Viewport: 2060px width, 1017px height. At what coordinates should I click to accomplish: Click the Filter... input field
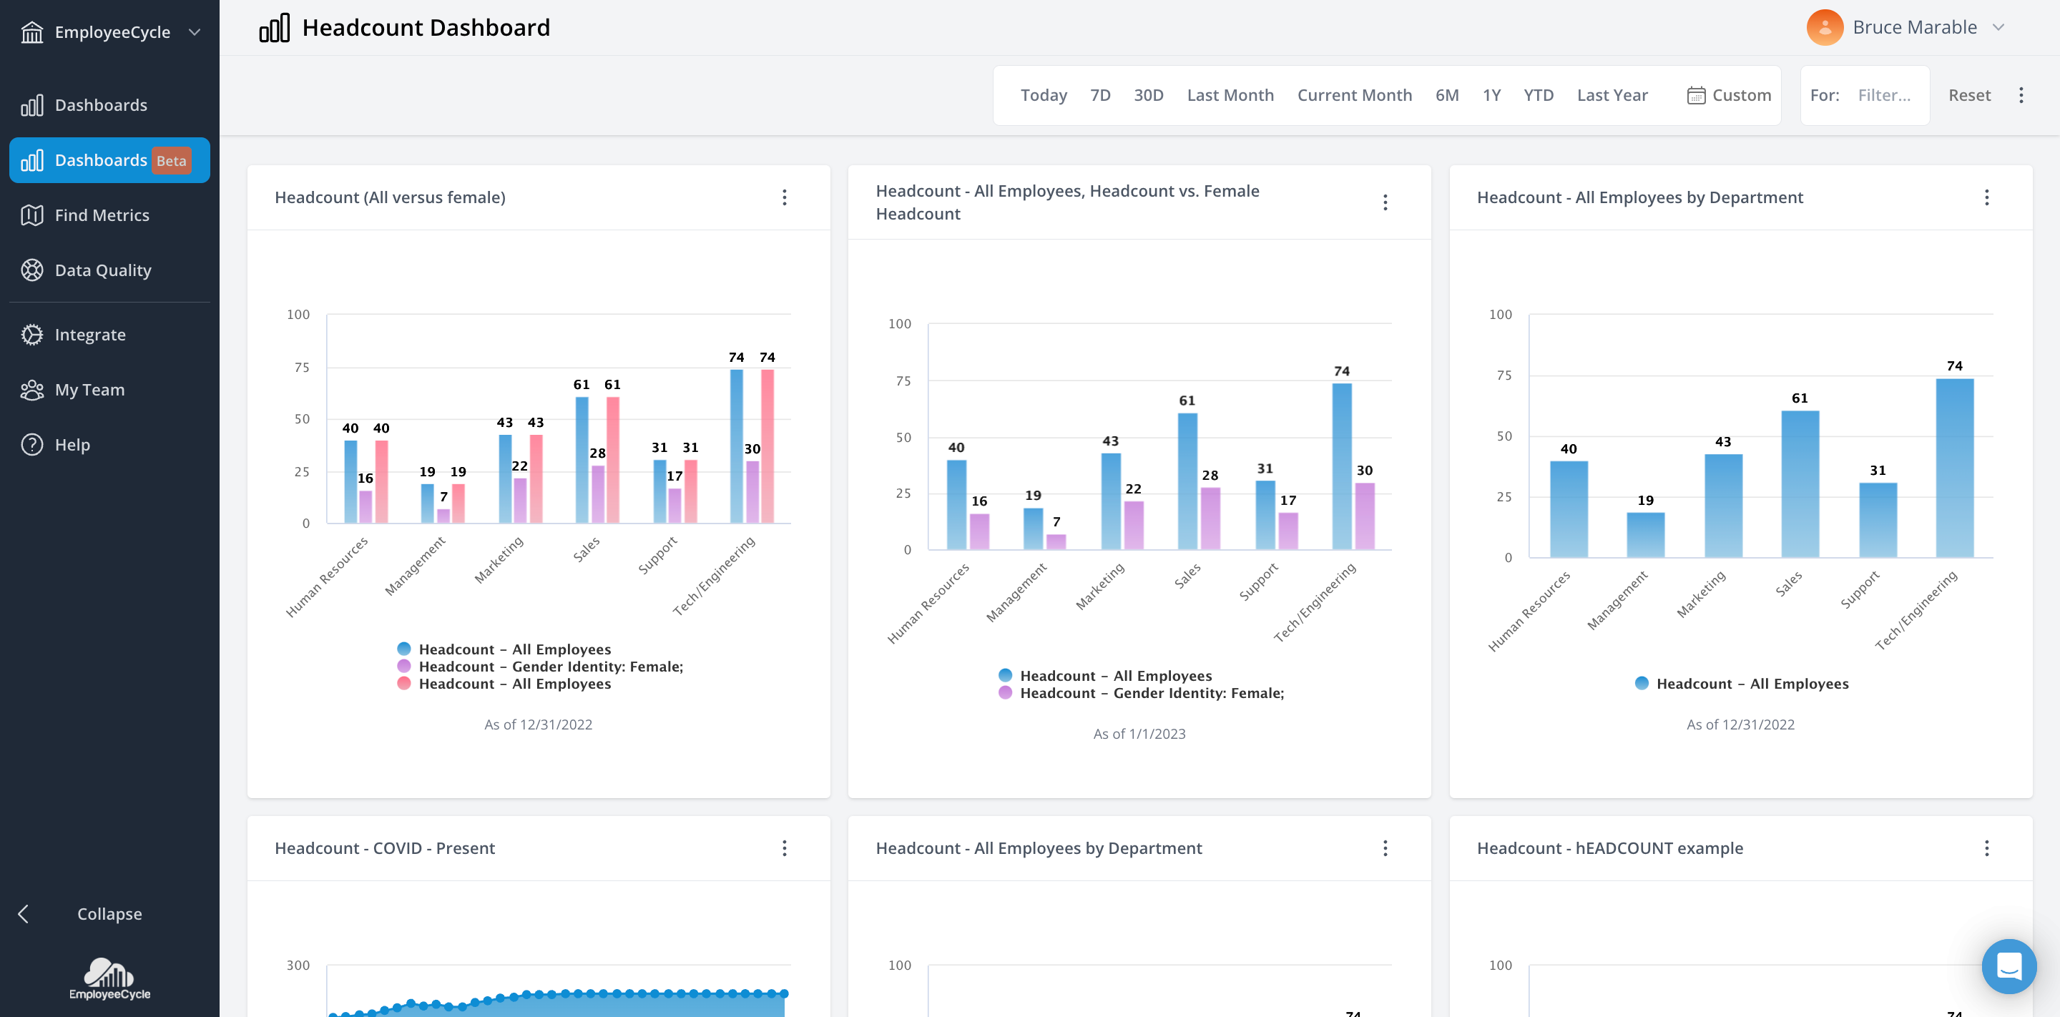(1883, 95)
